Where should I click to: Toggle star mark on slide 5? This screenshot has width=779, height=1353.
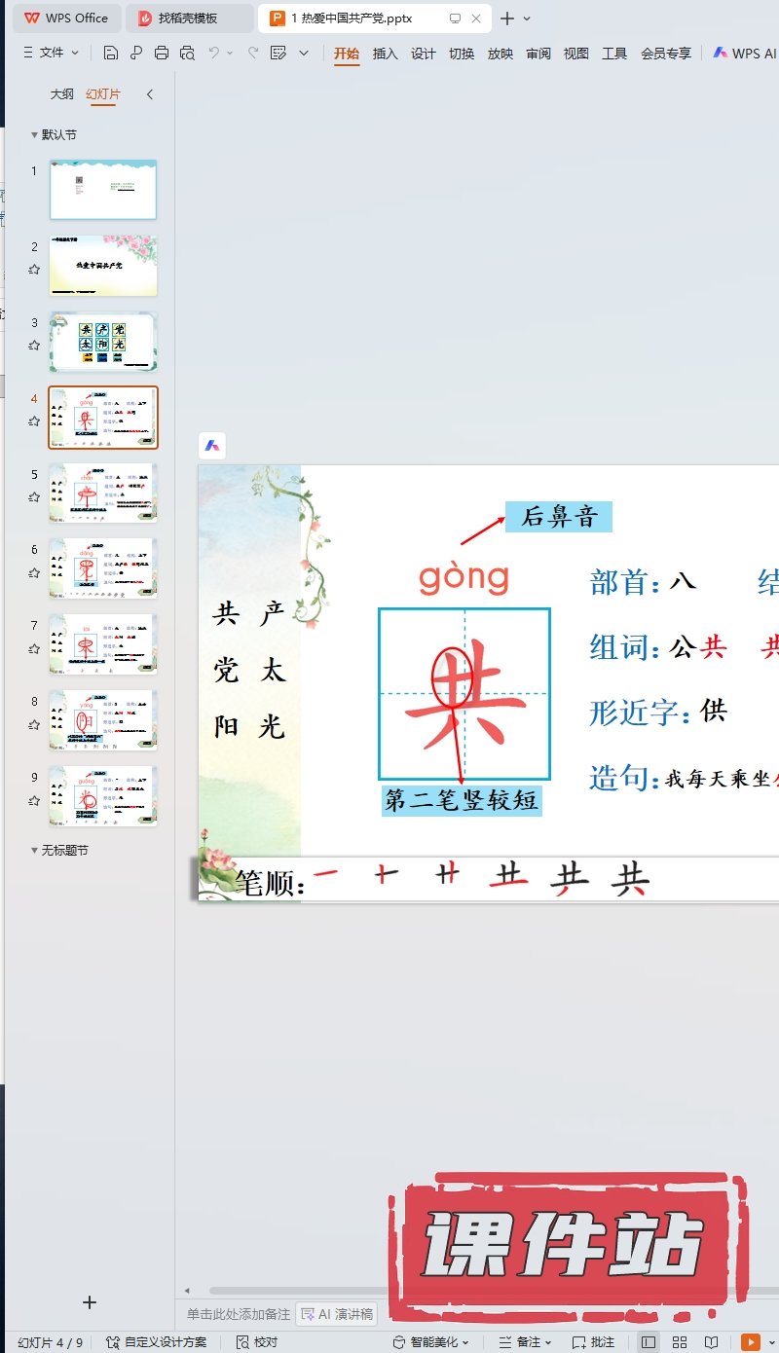click(34, 496)
